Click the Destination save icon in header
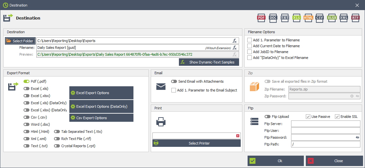 pyautogui.click(x=9, y=18)
